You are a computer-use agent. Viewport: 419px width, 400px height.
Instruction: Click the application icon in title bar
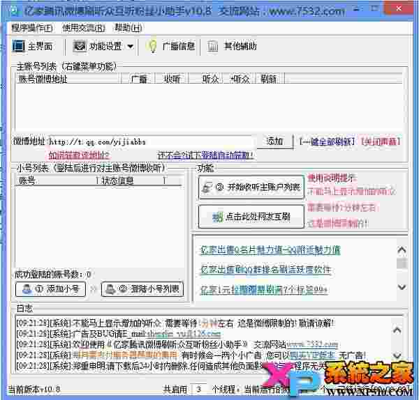(13, 10)
